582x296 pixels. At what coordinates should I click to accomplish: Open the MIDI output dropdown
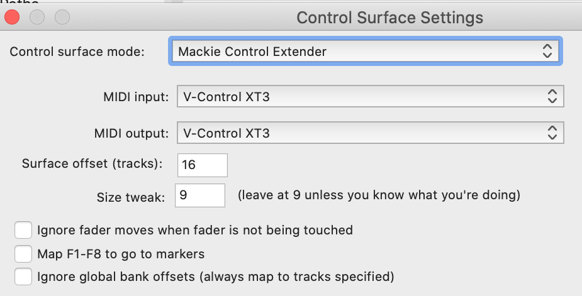[369, 133]
